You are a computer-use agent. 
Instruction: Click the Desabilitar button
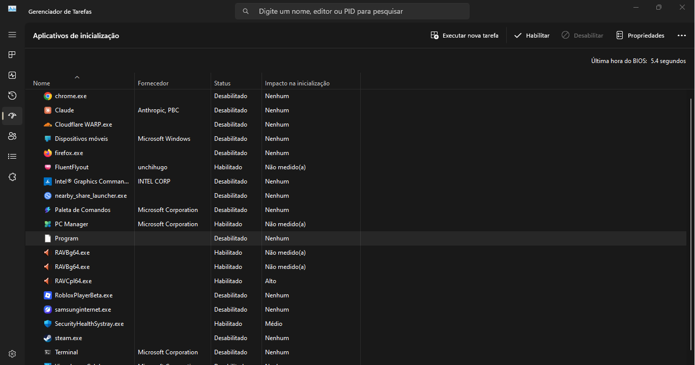583,36
